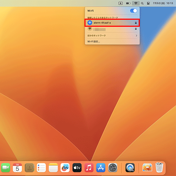Click blue Wi-Fi icon beside aterm-4fcaaf-a
Screen dimensions: 176x176
[x=90, y=23]
